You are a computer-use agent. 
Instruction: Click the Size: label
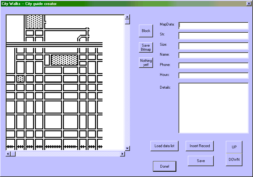[163, 44]
